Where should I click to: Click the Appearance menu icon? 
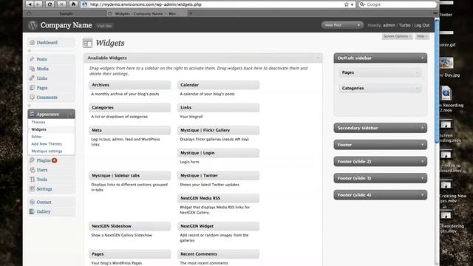[x=32, y=114]
